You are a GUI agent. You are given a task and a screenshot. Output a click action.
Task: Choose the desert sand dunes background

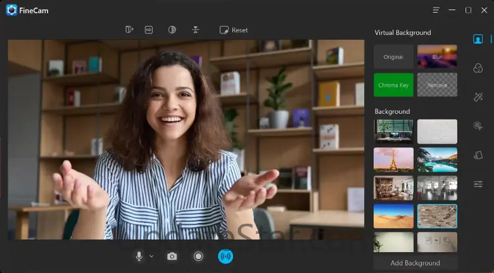[x=393, y=216]
